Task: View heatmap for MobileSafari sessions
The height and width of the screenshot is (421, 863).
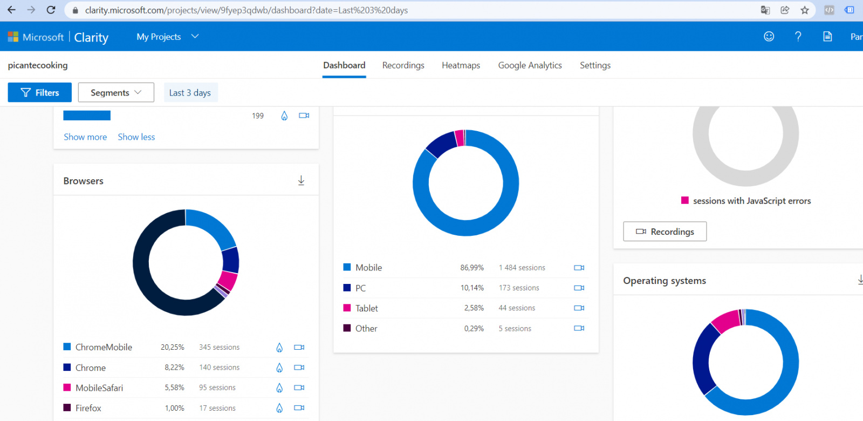Action: coord(279,388)
